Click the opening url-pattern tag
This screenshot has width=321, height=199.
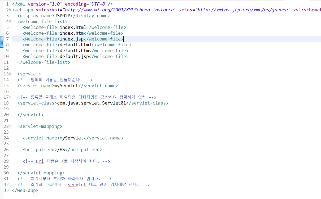pos(40,150)
